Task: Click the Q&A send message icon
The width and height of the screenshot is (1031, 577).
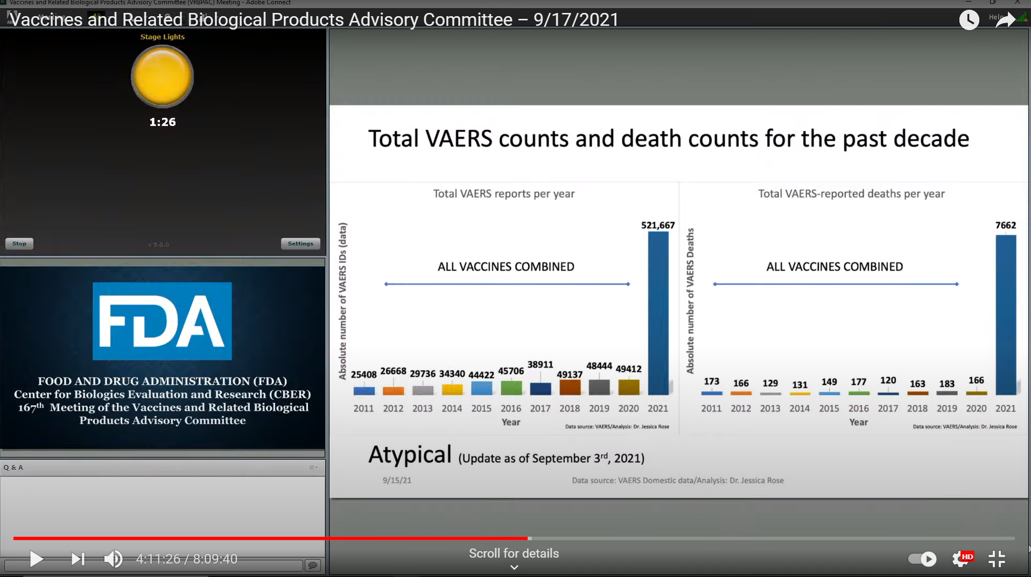Action: click(x=312, y=565)
